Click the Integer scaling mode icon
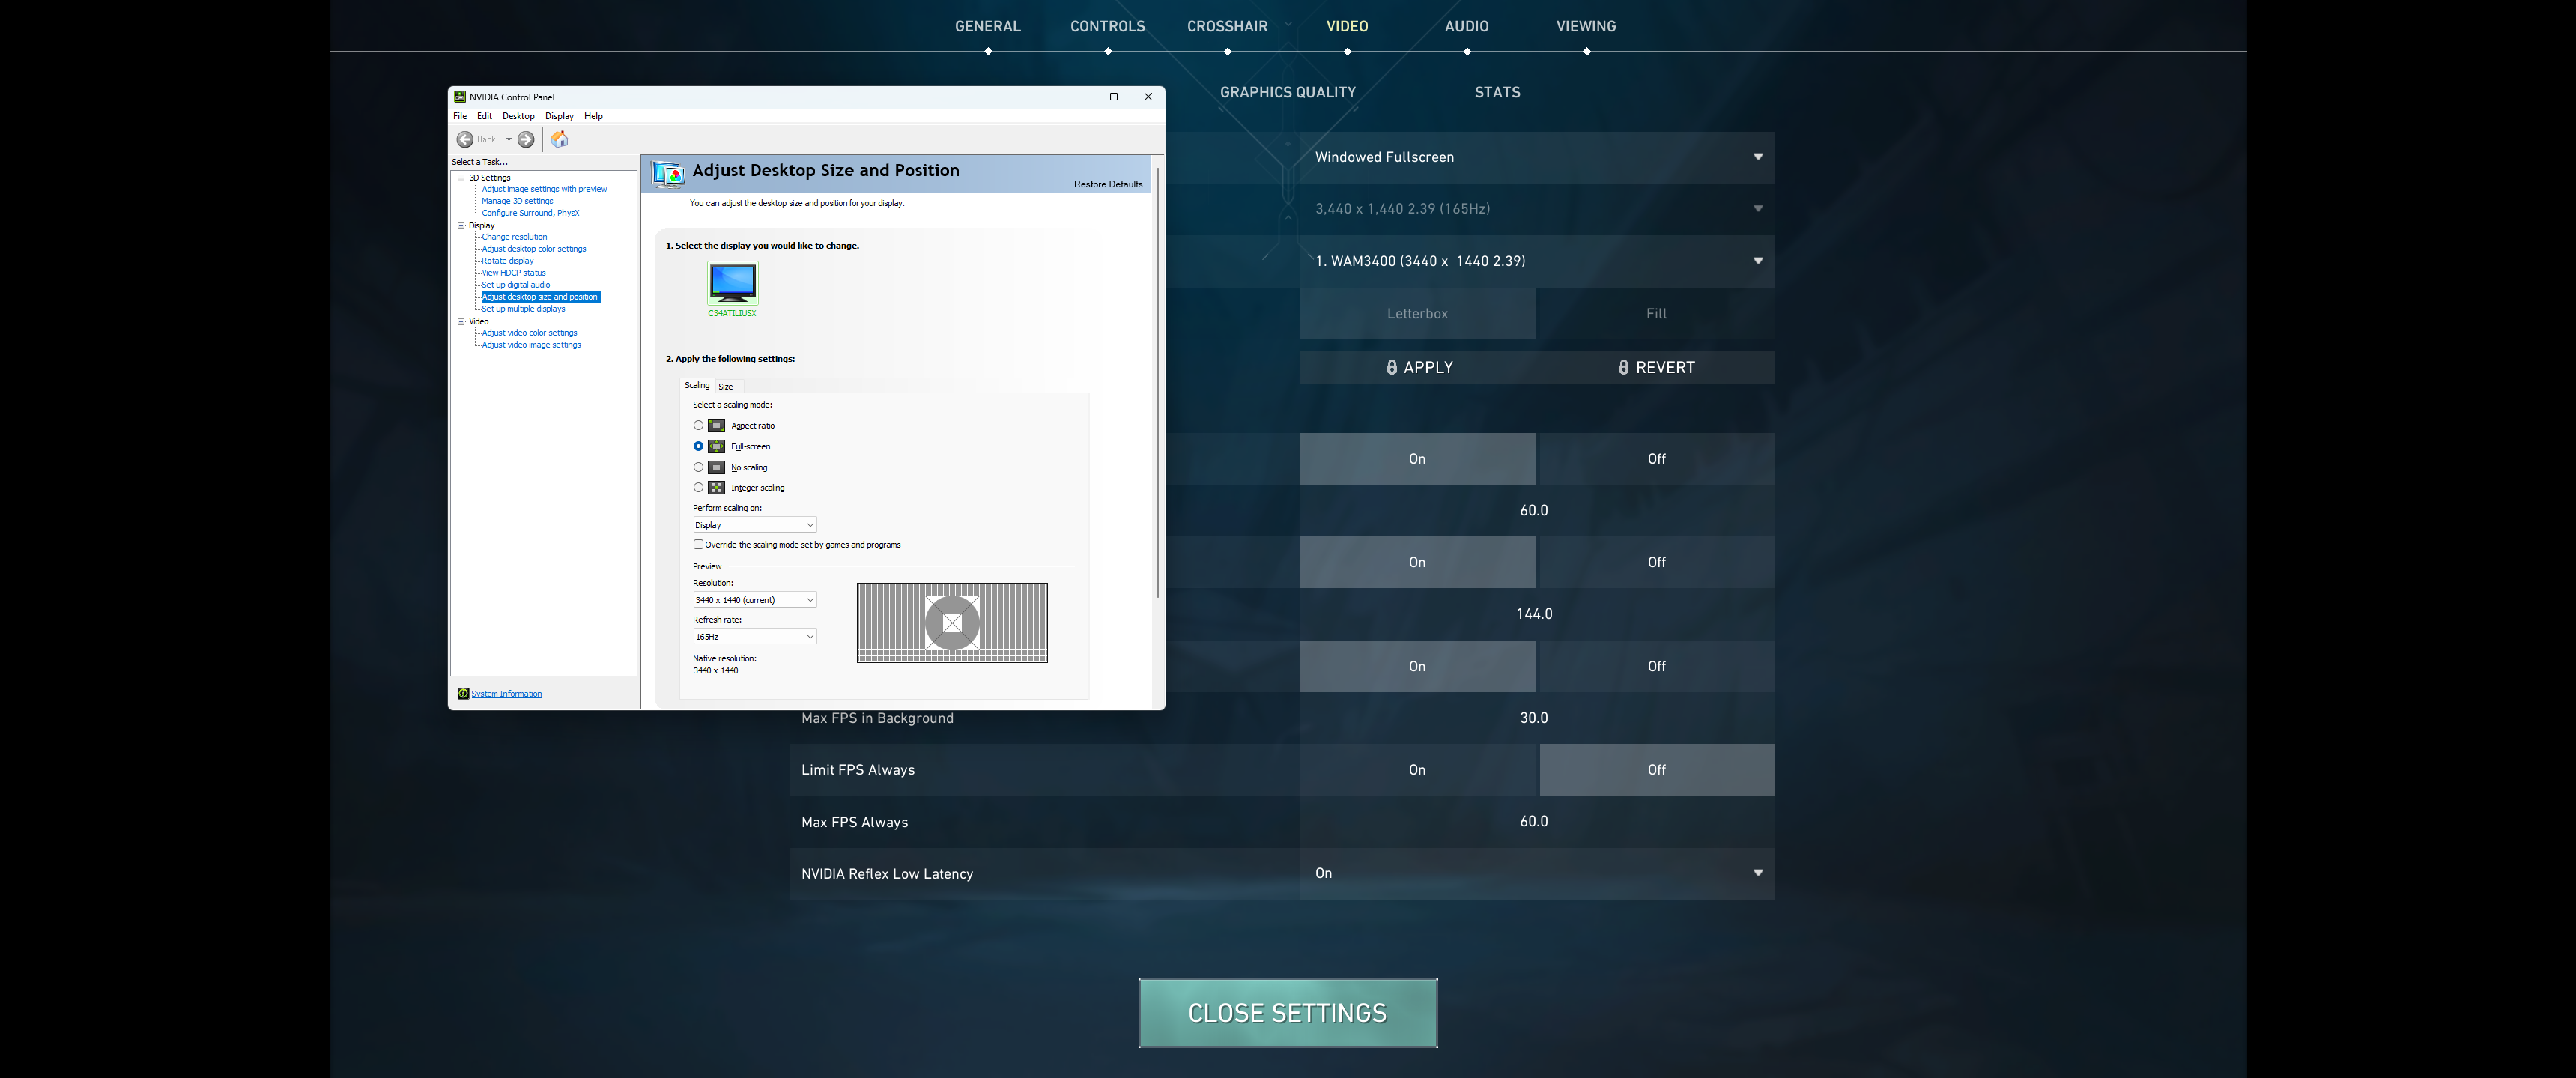Image resolution: width=2576 pixels, height=1078 pixels. [716, 488]
